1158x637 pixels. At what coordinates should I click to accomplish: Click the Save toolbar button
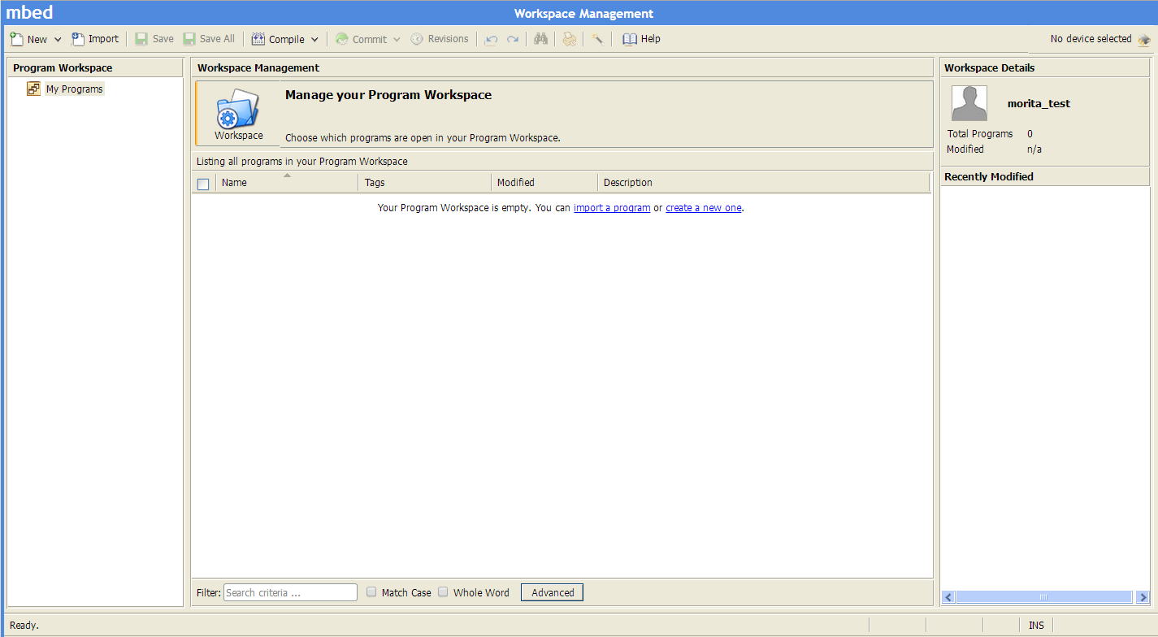[154, 39]
